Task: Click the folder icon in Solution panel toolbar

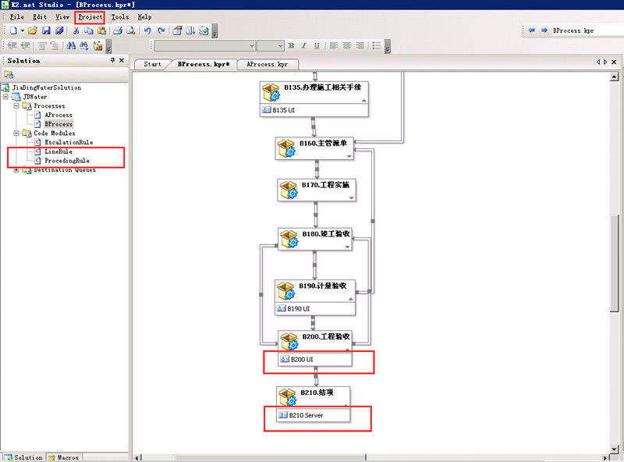Action: click(9, 74)
